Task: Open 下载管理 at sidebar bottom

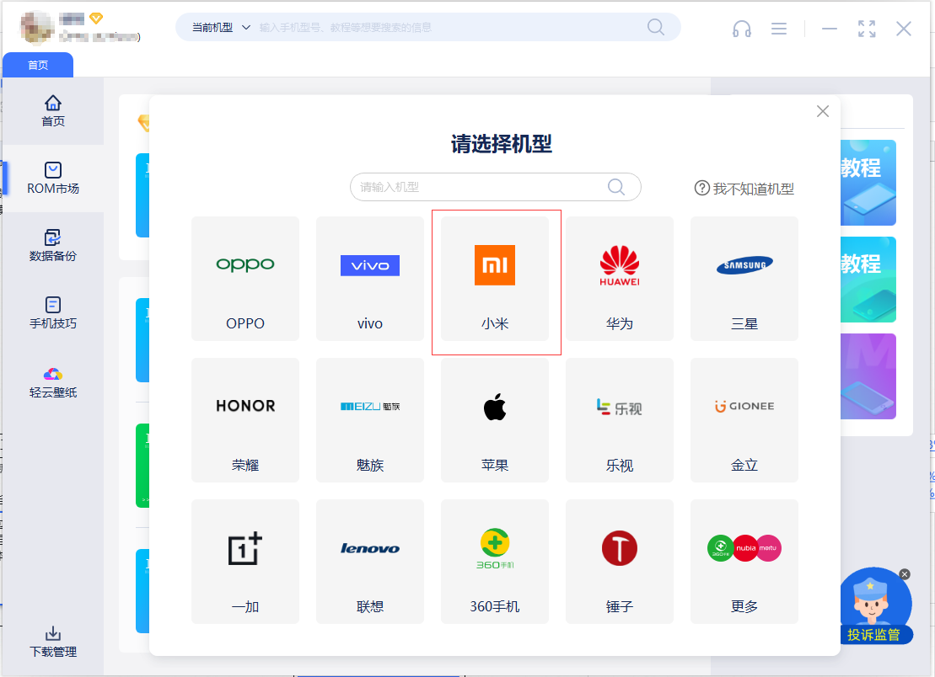Action: click(x=53, y=642)
